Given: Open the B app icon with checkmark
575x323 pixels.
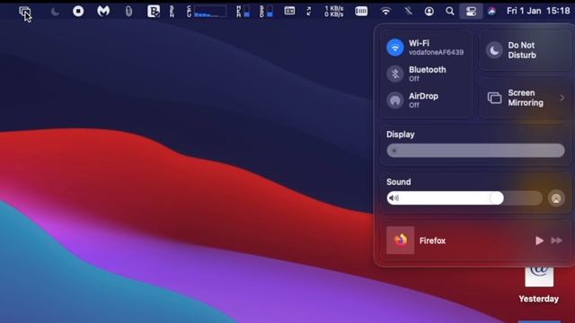Looking at the screenshot, I should coord(154,12).
